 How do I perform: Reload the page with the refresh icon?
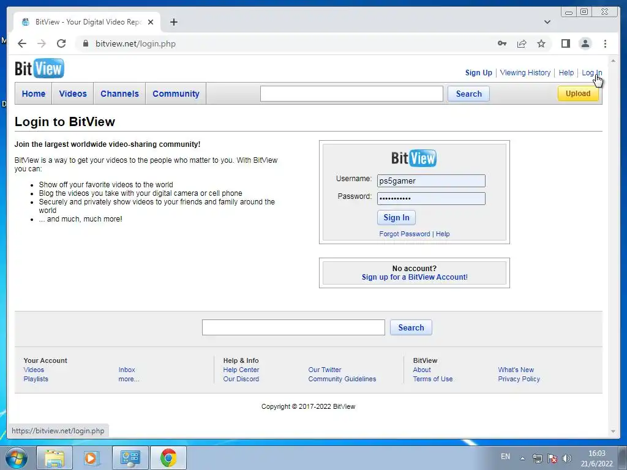(61, 43)
